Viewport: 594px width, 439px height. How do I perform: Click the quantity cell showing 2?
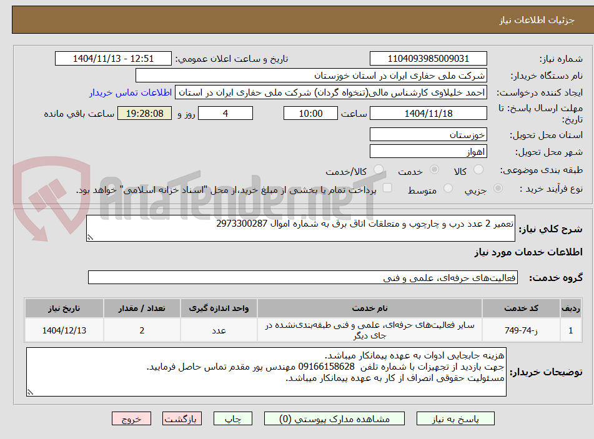click(x=142, y=330)
